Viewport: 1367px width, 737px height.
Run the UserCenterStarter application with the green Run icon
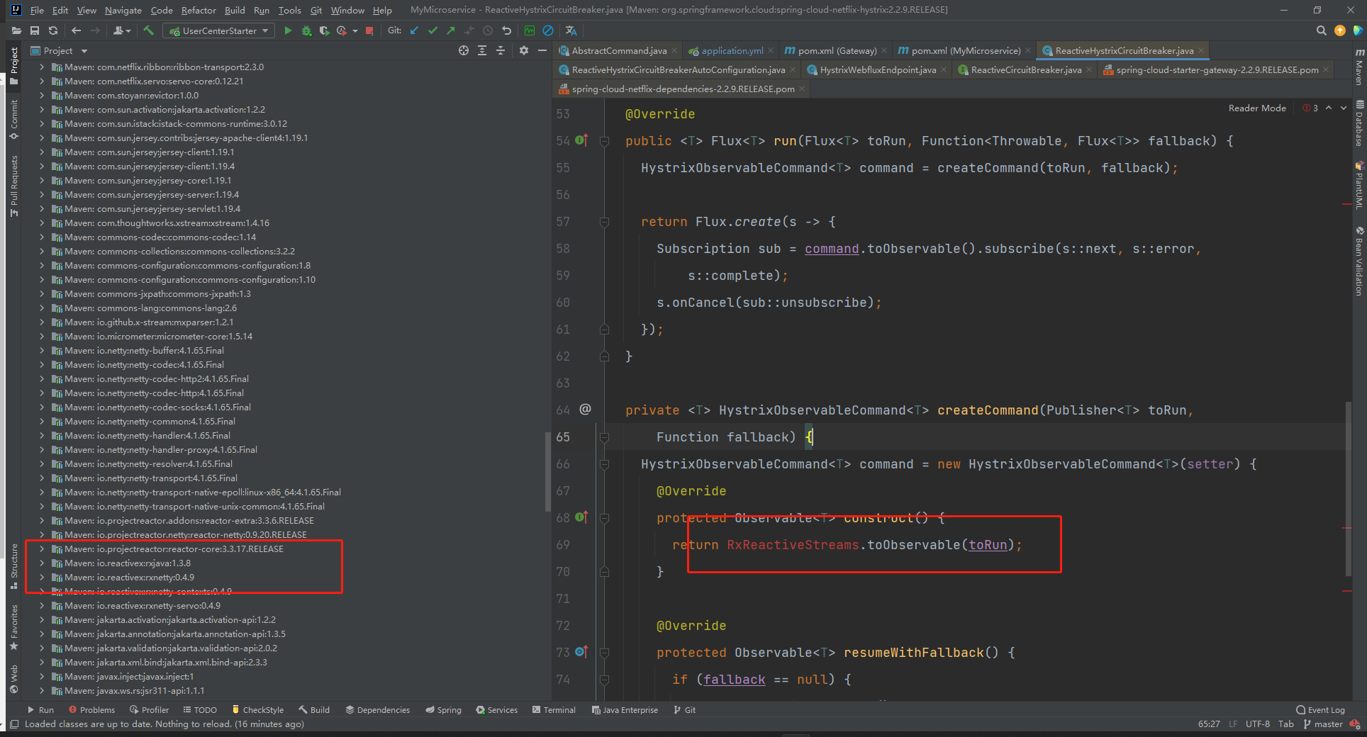click(287, 30)
